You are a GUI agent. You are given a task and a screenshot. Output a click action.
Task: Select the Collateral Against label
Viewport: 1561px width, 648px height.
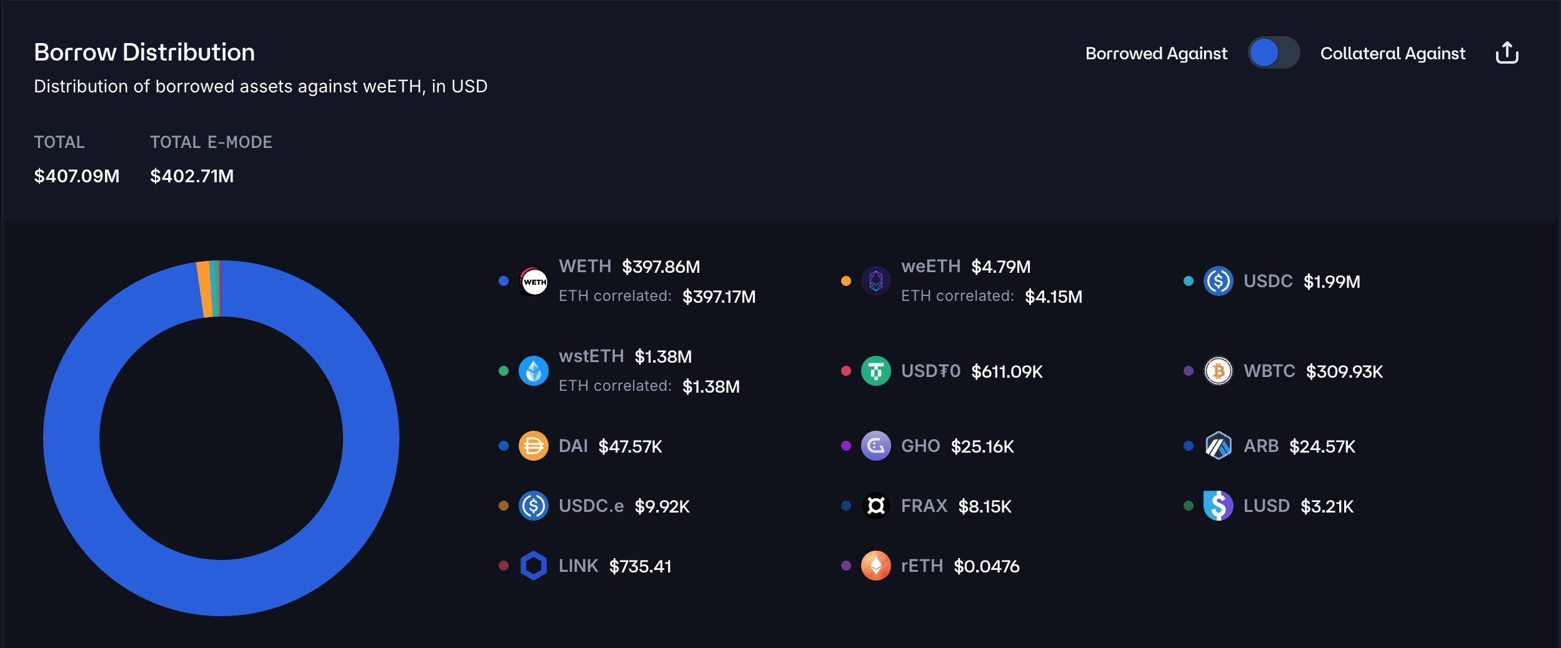1392,54
